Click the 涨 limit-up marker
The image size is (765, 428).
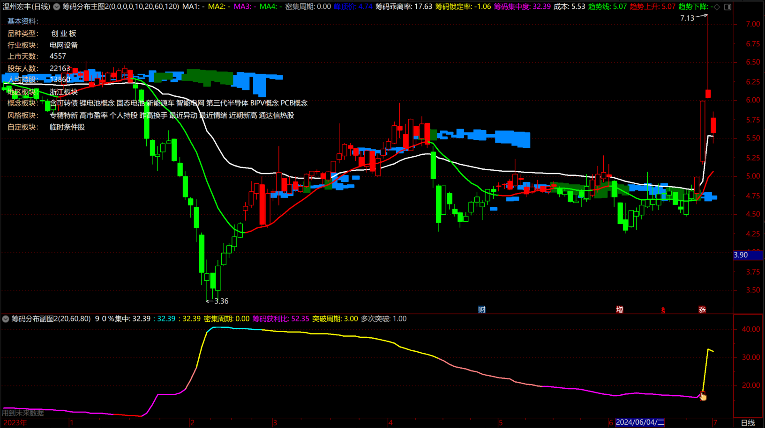(702, 310)
